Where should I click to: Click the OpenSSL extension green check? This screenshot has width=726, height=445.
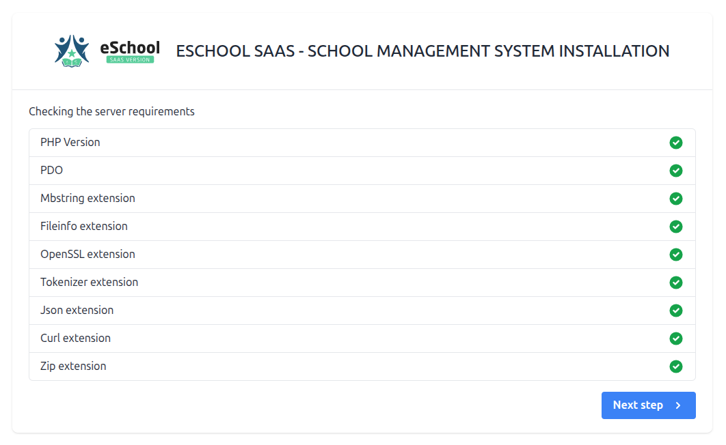tap(675, 255)
